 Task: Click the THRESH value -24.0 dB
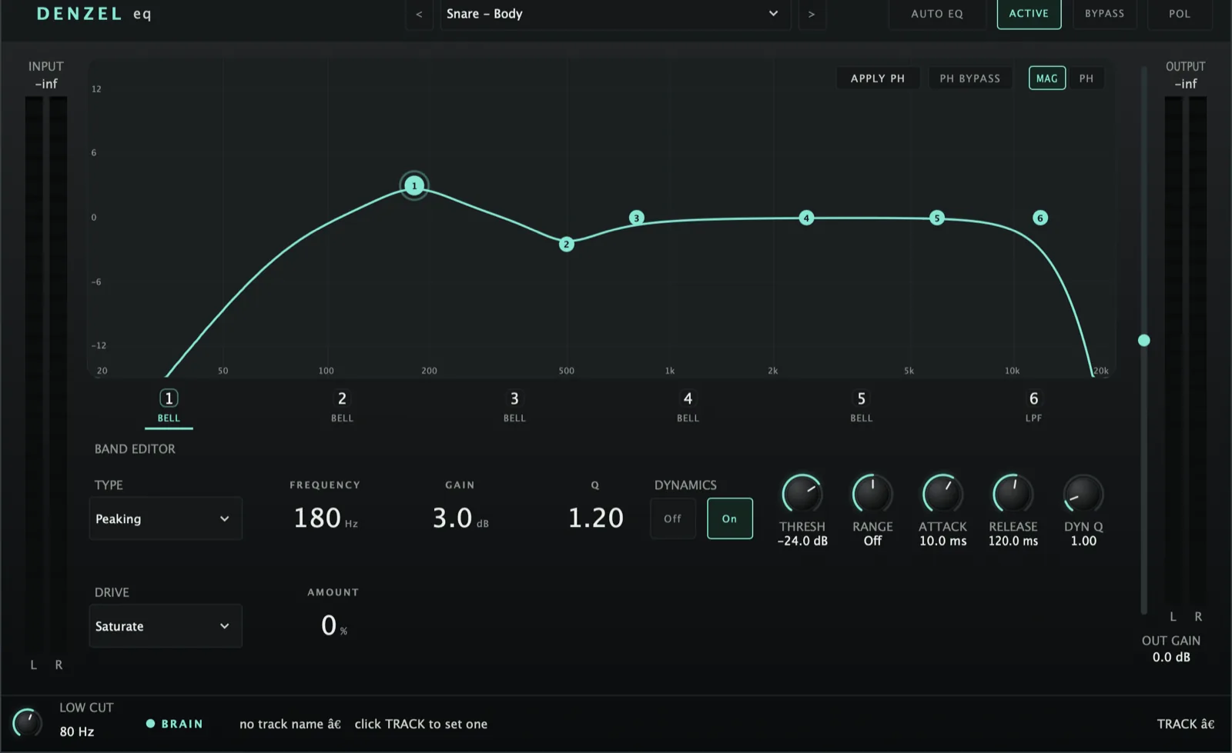click(802, 541)
